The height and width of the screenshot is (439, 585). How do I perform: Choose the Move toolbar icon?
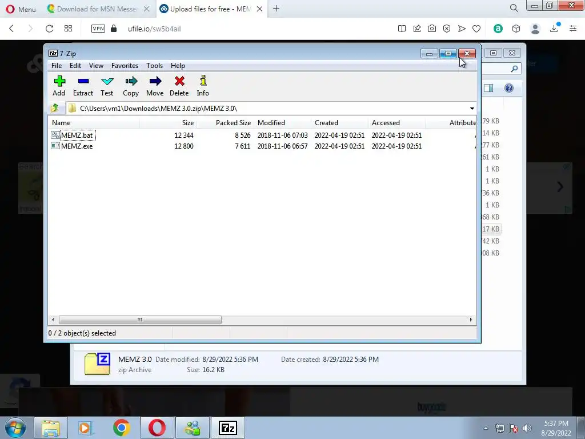point(155,86)
